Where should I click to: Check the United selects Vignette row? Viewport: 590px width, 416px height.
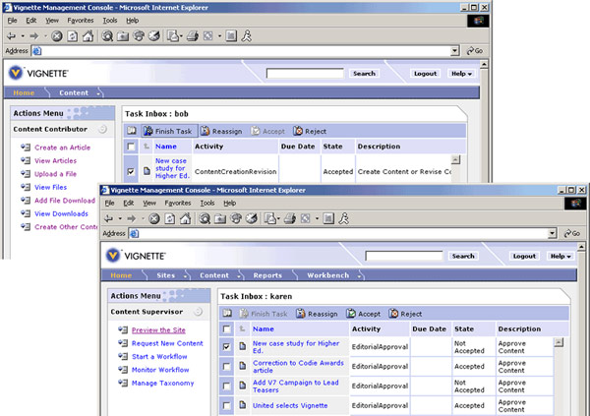click(x=226, y=405)
